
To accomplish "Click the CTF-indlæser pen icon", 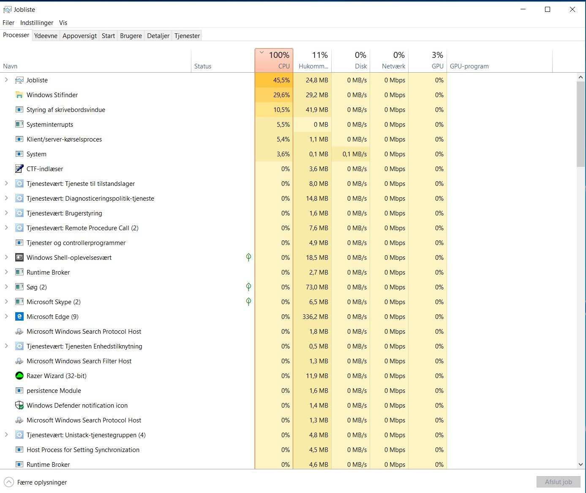I will 19,169.
